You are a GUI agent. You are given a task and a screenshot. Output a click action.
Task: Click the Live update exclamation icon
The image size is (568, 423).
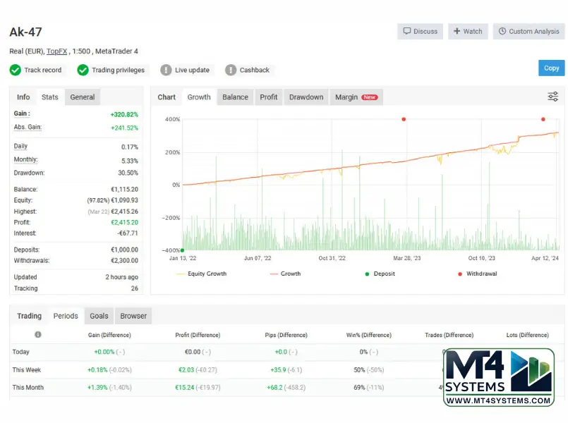pos(166,70)
